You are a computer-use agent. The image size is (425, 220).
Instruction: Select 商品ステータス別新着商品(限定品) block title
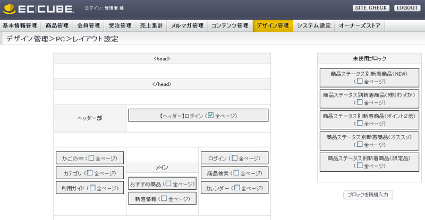pos(369,159)
